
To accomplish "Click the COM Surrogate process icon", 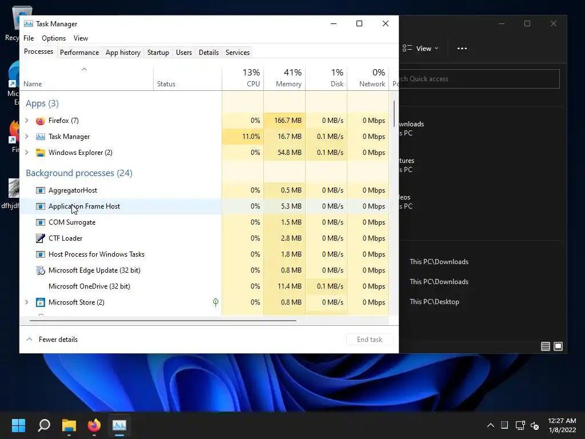I will (x=41, y=222).
